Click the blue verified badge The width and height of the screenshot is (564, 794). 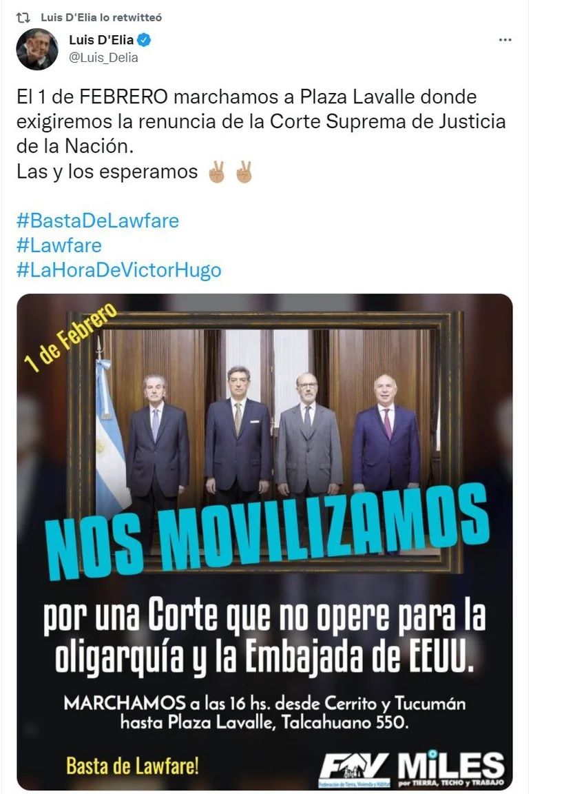click(x=144, y=40)
